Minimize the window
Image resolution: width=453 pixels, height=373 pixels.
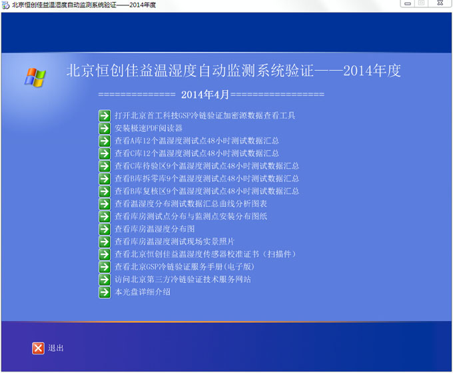click(408, 3)
